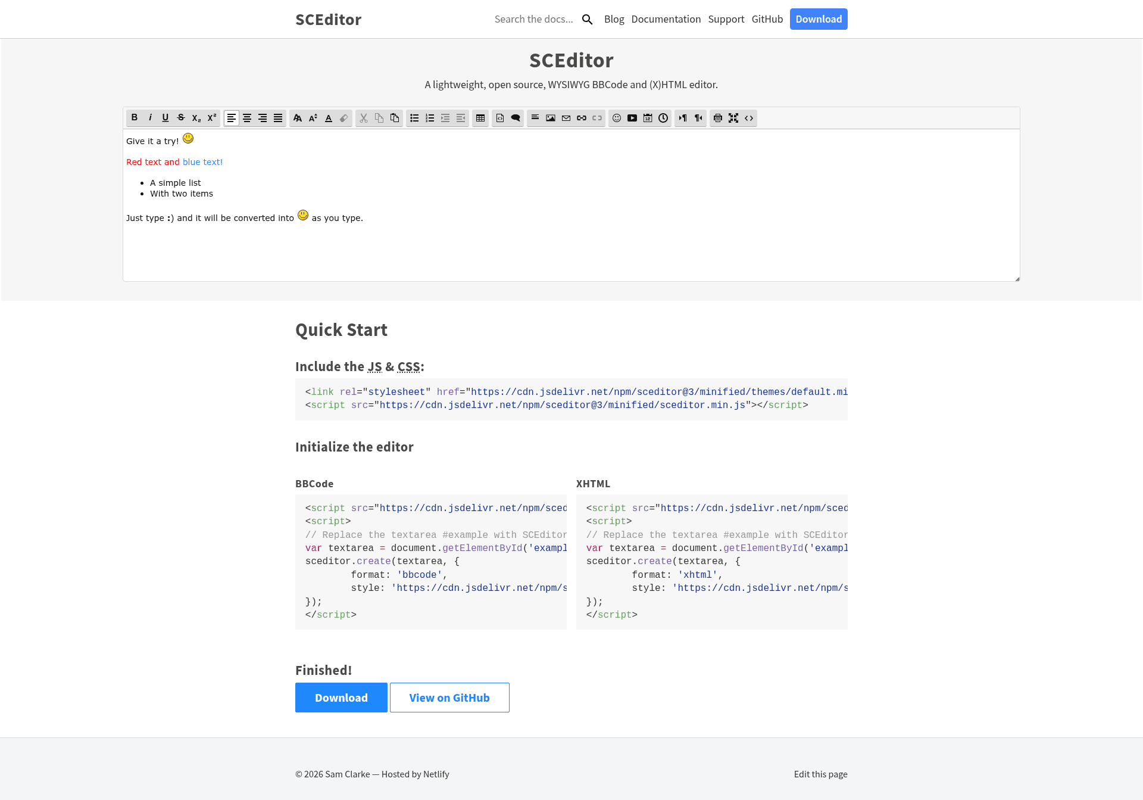Viewport: 1143px width, 800px height.
Task: Go to the Support page
Action: [x=726, y=19]
